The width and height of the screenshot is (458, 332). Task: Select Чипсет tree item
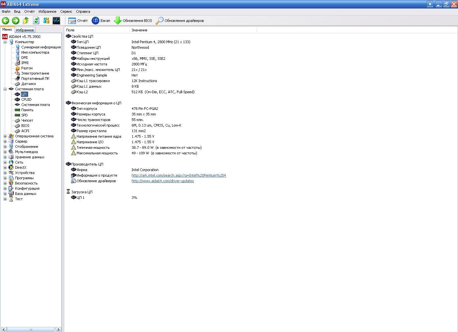coord(27,120)
